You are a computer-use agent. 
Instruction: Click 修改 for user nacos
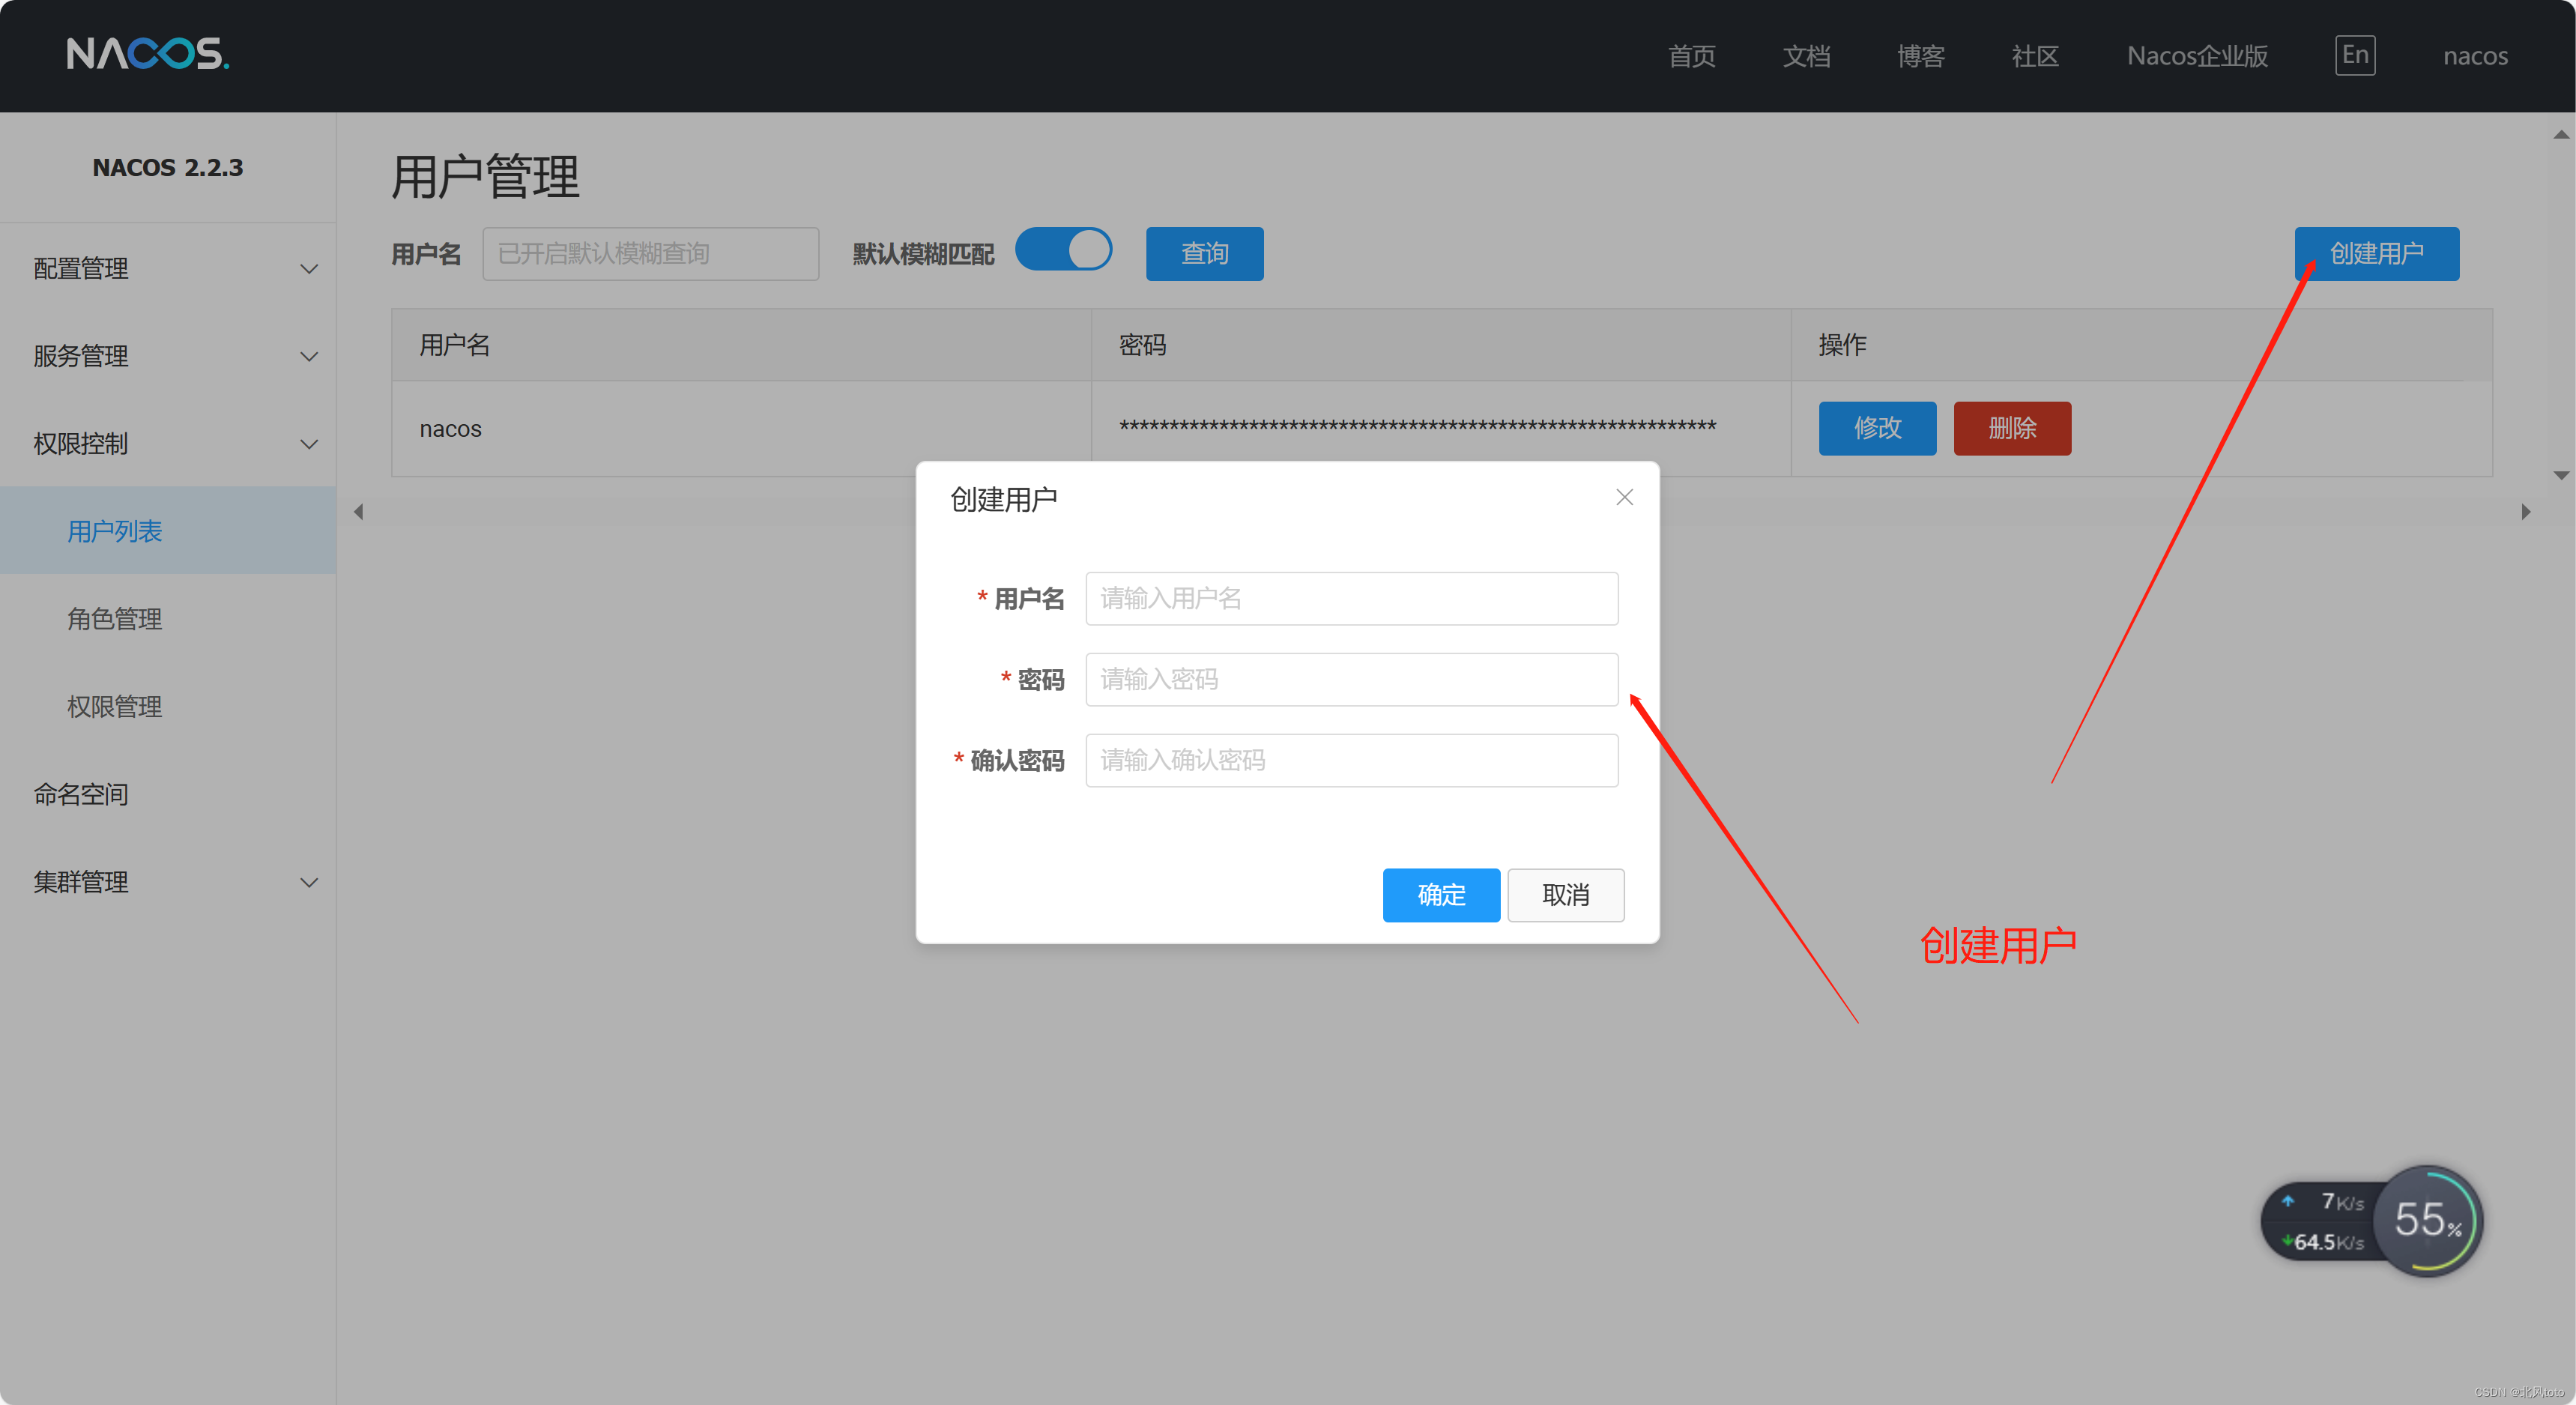point(1877,429)
